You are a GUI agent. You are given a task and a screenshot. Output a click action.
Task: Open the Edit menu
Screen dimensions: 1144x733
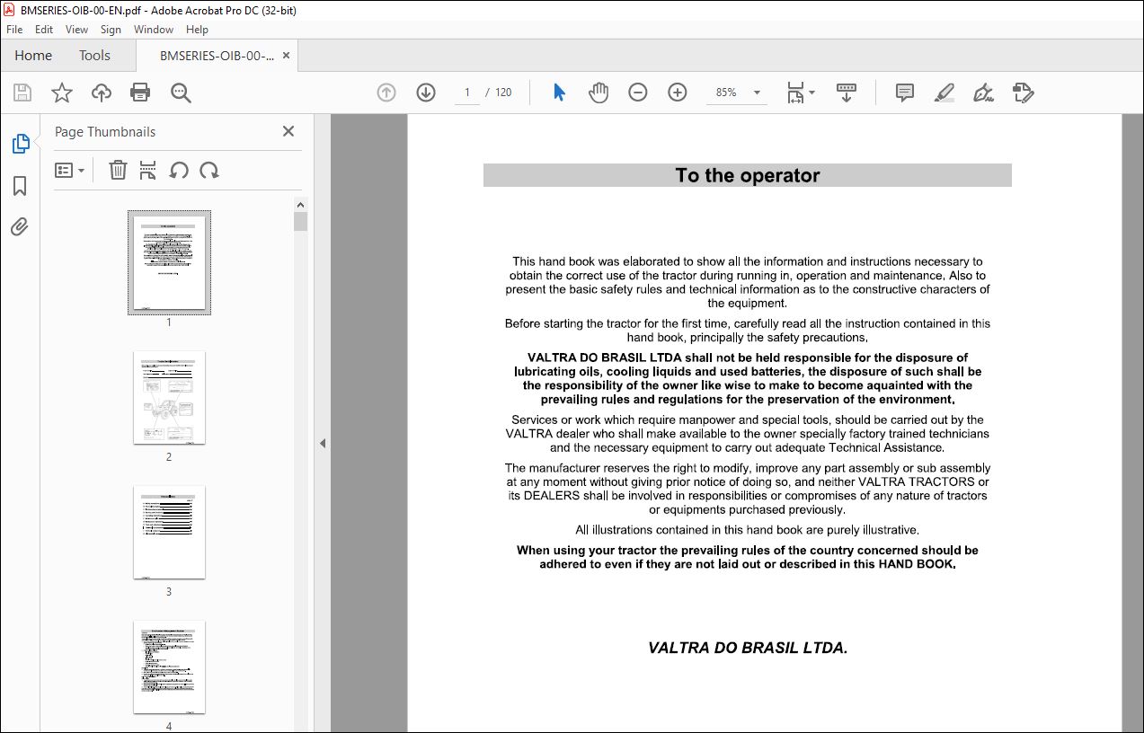coord(44,30)
